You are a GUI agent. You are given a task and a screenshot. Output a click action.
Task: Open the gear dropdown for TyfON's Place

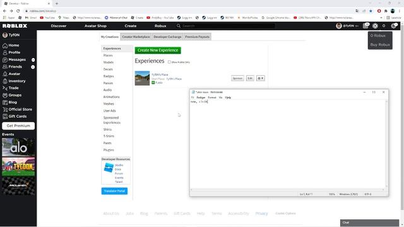[261, 78]
